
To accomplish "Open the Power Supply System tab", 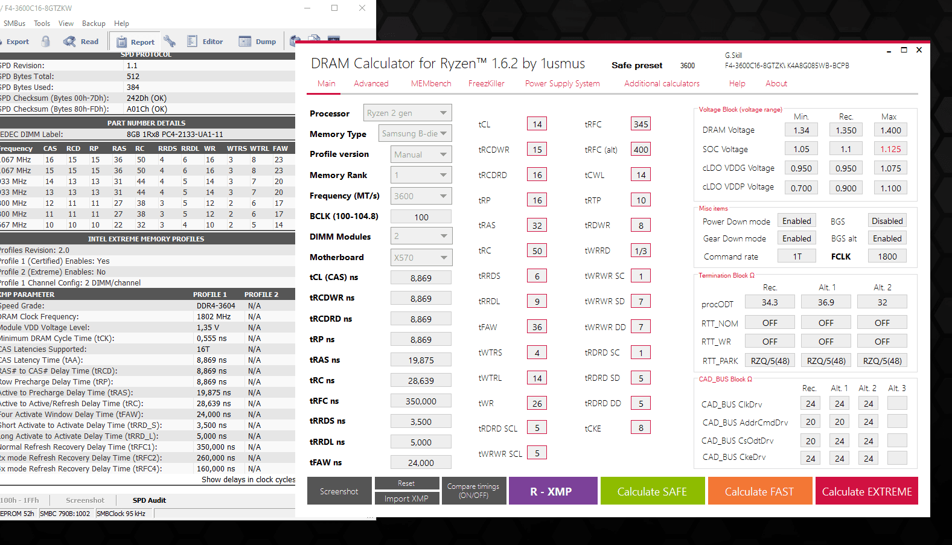I will (563, 83).
